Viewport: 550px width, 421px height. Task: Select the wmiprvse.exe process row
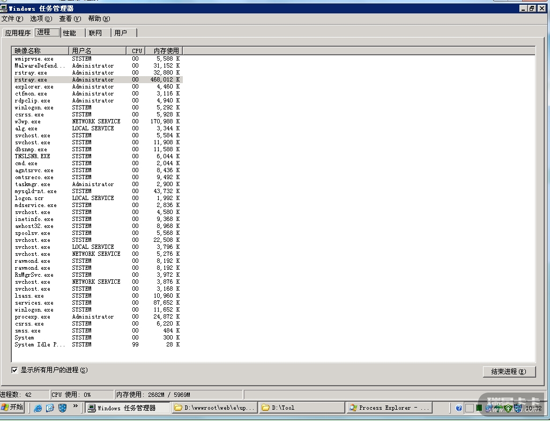pyautogui.click(x=97, y=59)
